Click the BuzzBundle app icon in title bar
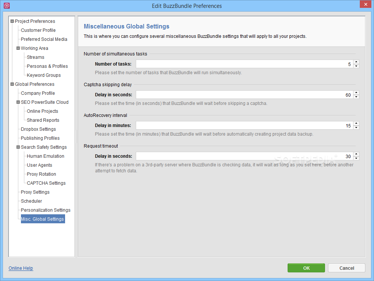The height and width of the screenshot is (281, 374). (x=7, y=6)
